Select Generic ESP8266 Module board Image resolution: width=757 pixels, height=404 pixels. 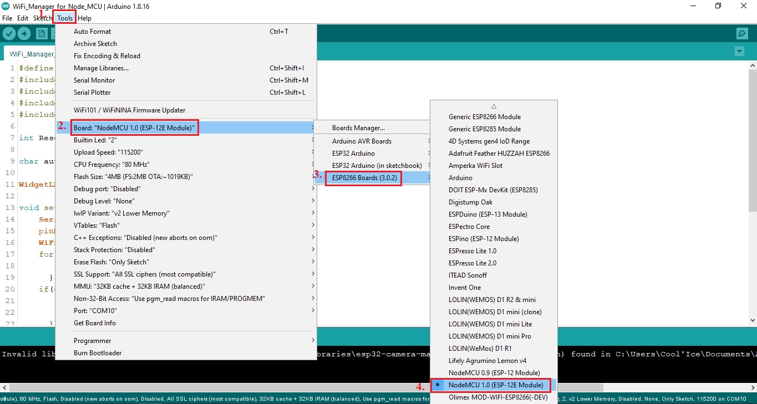pyautogui.click(x=494, y=117)
